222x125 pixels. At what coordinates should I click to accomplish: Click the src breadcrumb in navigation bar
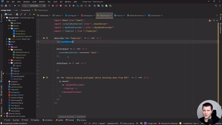(16, 10)
